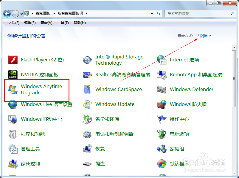Open 电话和调制解调器 icon

(x=87, y=134)
